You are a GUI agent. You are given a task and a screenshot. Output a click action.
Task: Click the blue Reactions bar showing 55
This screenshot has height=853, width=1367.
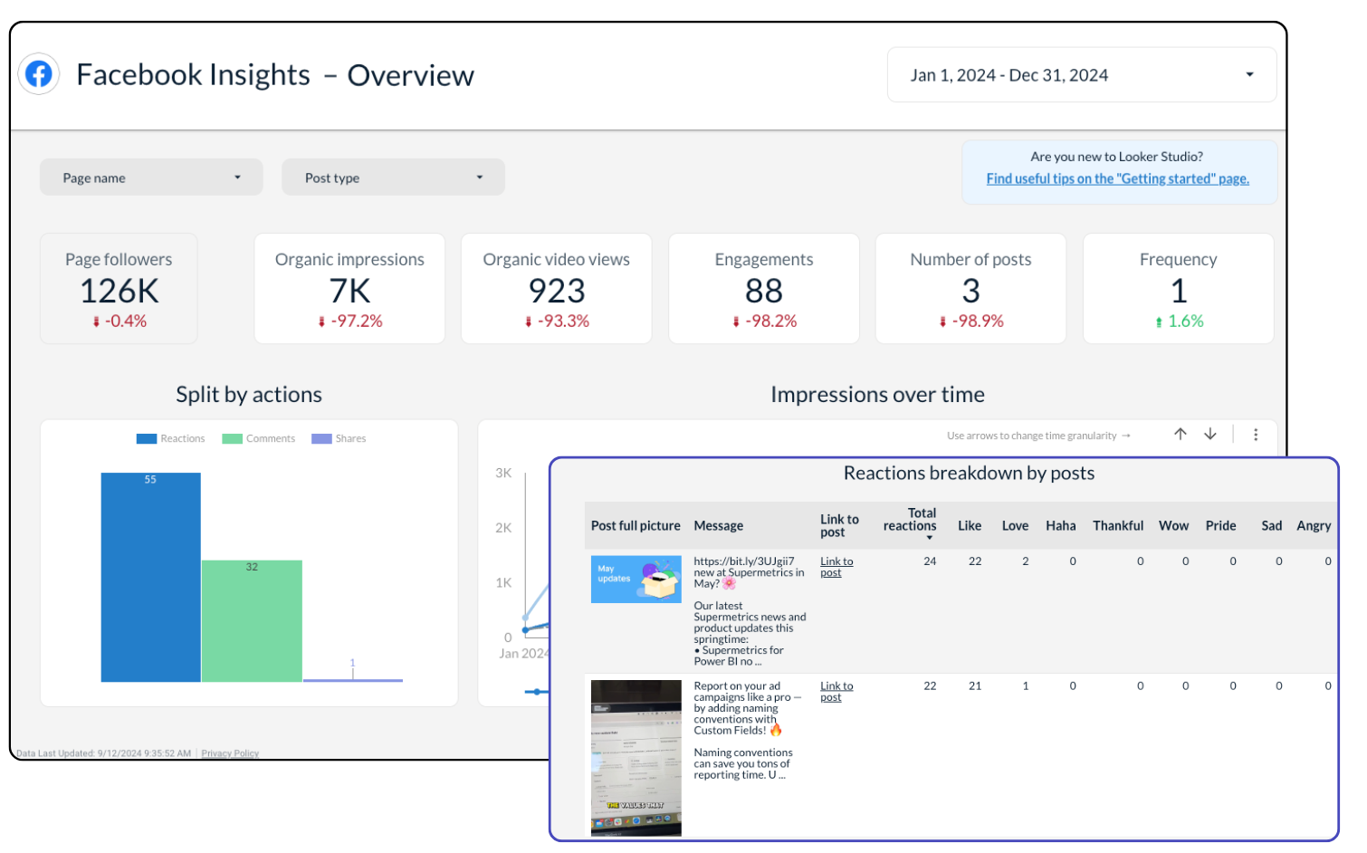tap(150, 580)
